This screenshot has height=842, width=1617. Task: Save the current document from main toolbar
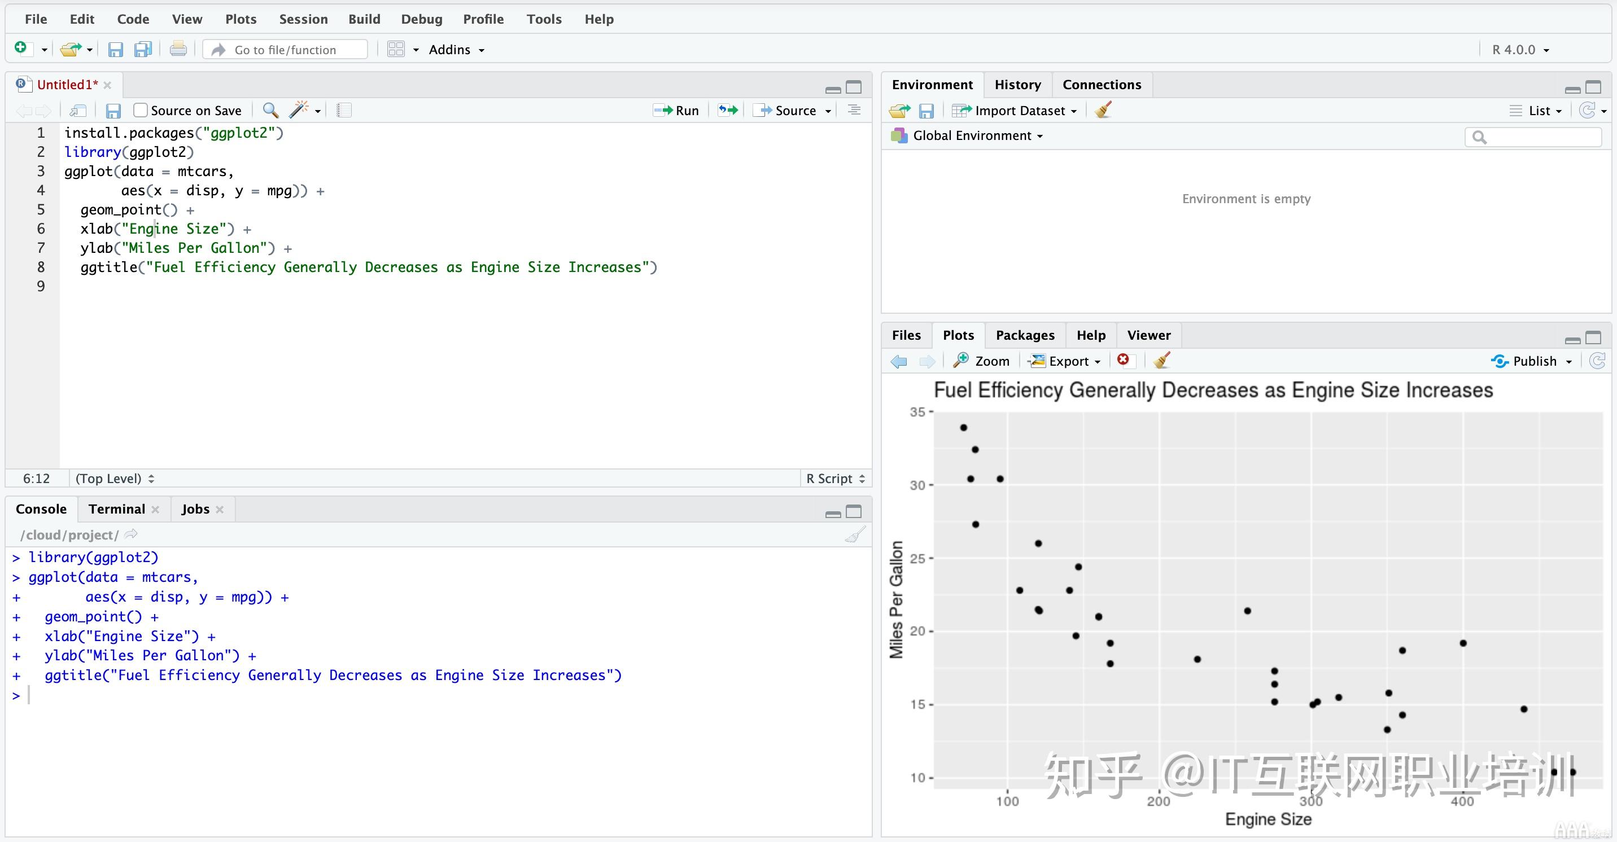(116, 50)
